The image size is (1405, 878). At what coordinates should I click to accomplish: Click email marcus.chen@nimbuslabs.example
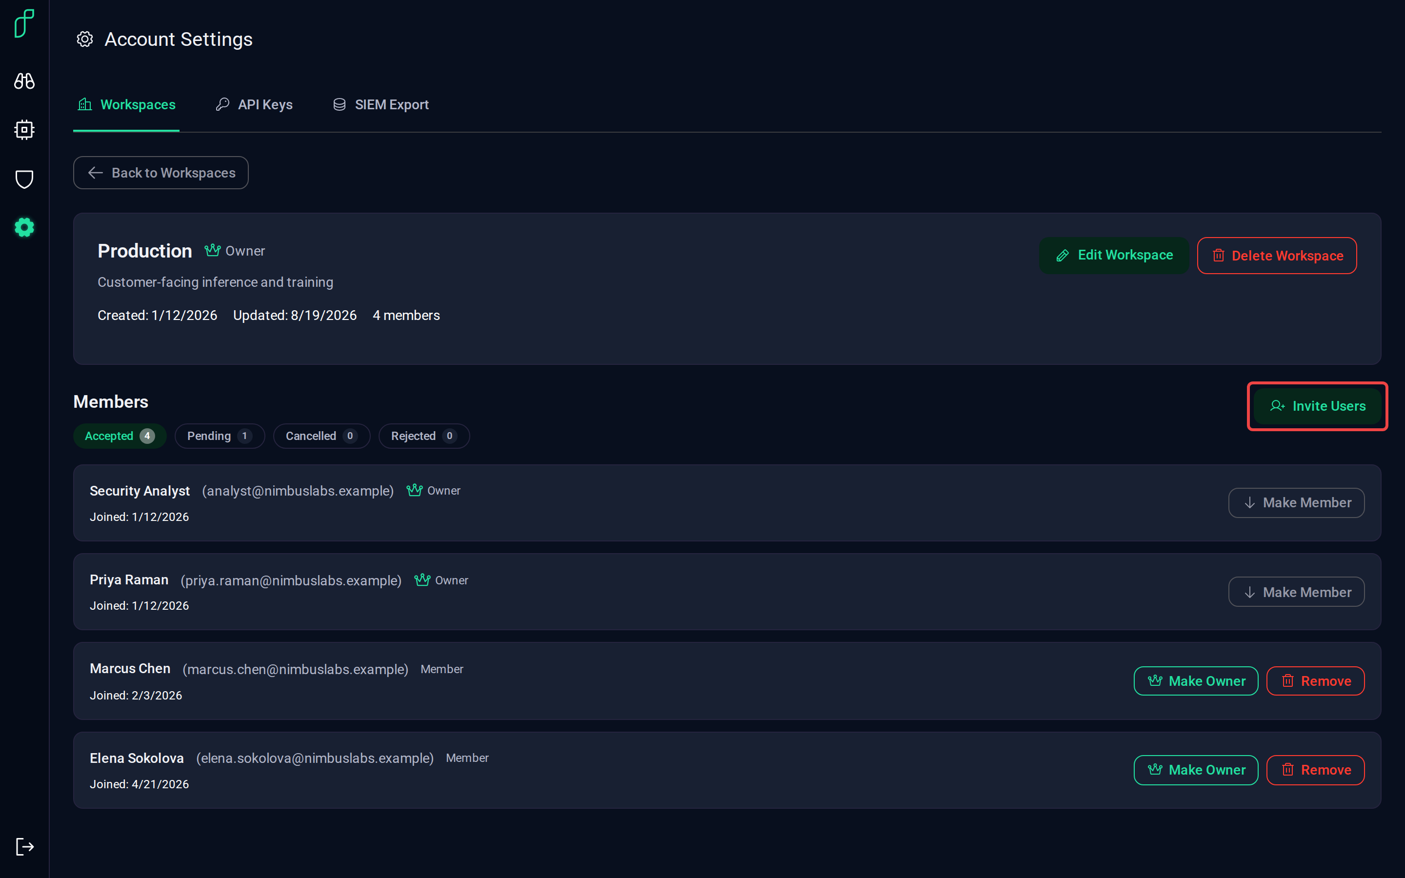296,670
